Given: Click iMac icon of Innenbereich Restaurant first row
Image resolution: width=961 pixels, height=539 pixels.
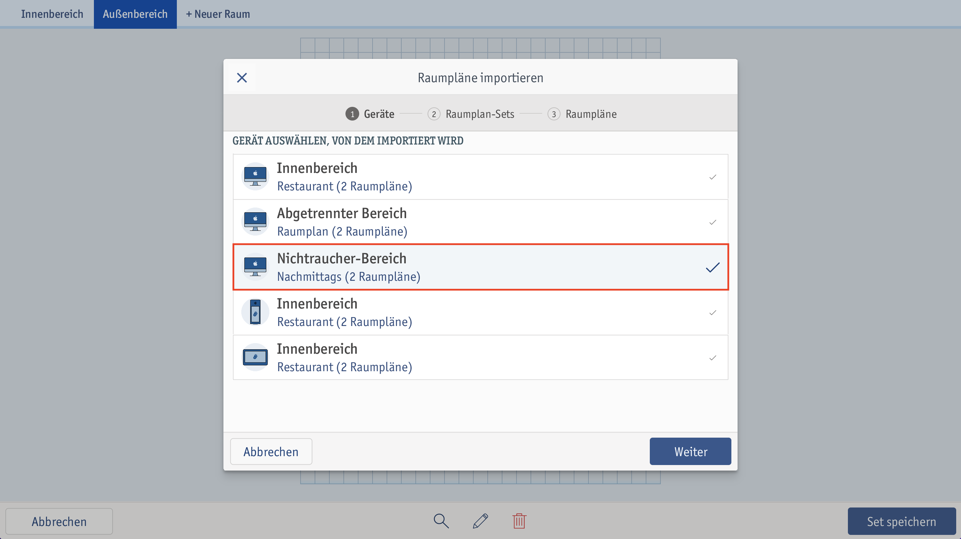Looking at the screenshot, I should 255,176.
